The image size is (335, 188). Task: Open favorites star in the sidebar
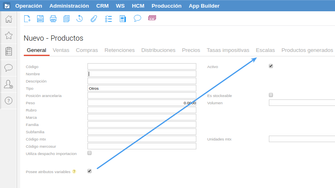pos(8,35)
